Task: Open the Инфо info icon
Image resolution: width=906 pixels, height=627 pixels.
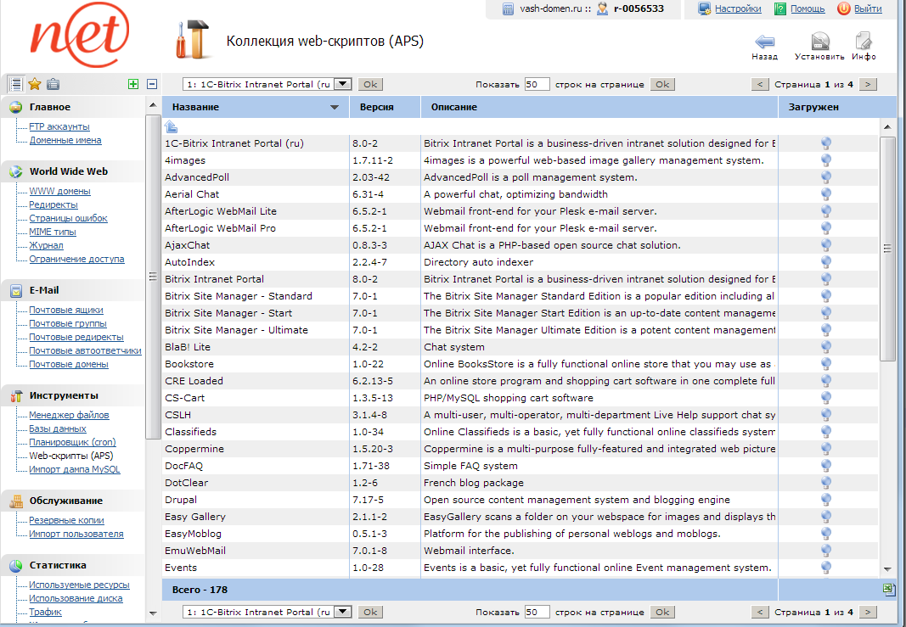Action: pyautogui.click(x=864, y=42)
